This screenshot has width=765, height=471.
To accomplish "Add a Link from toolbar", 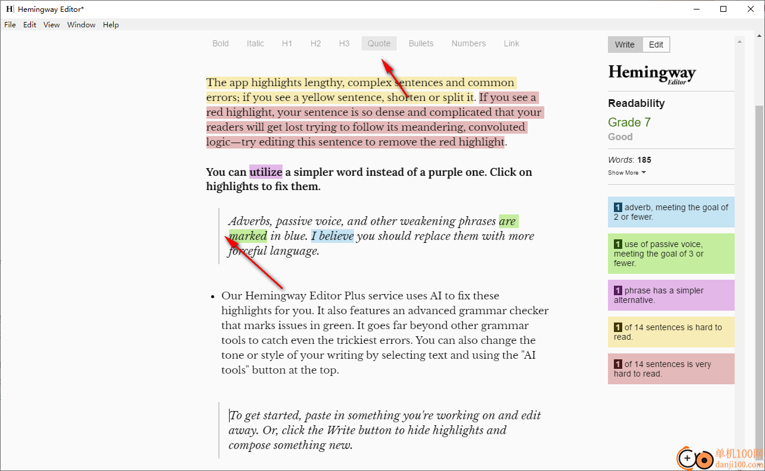I will point(512,43).
